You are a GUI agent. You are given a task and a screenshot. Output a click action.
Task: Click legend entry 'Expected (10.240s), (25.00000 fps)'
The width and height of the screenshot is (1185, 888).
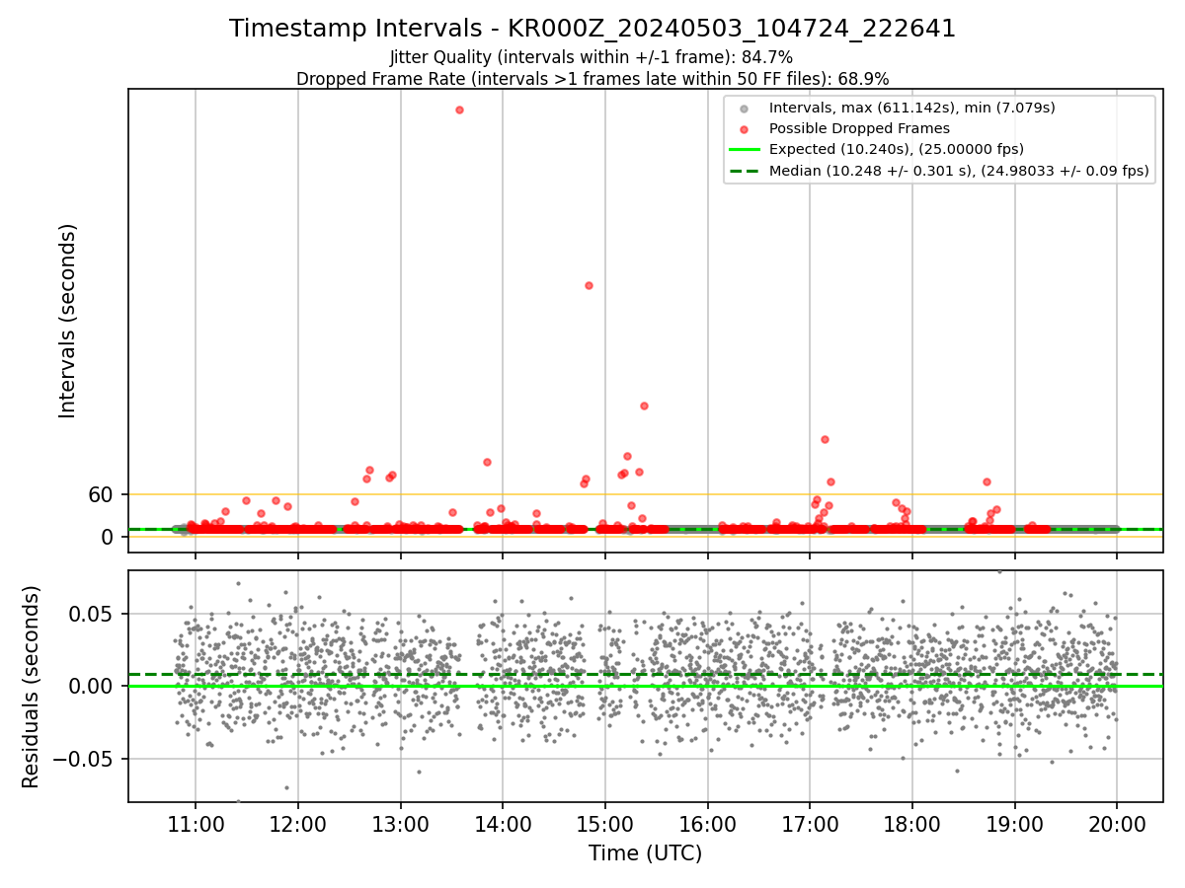(x=897, y=149)
